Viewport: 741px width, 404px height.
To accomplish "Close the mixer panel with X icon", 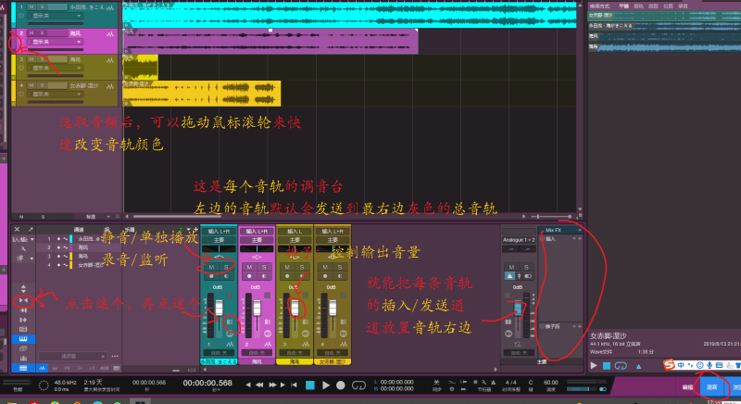I will pyautogui.click(x=17, y=228).
